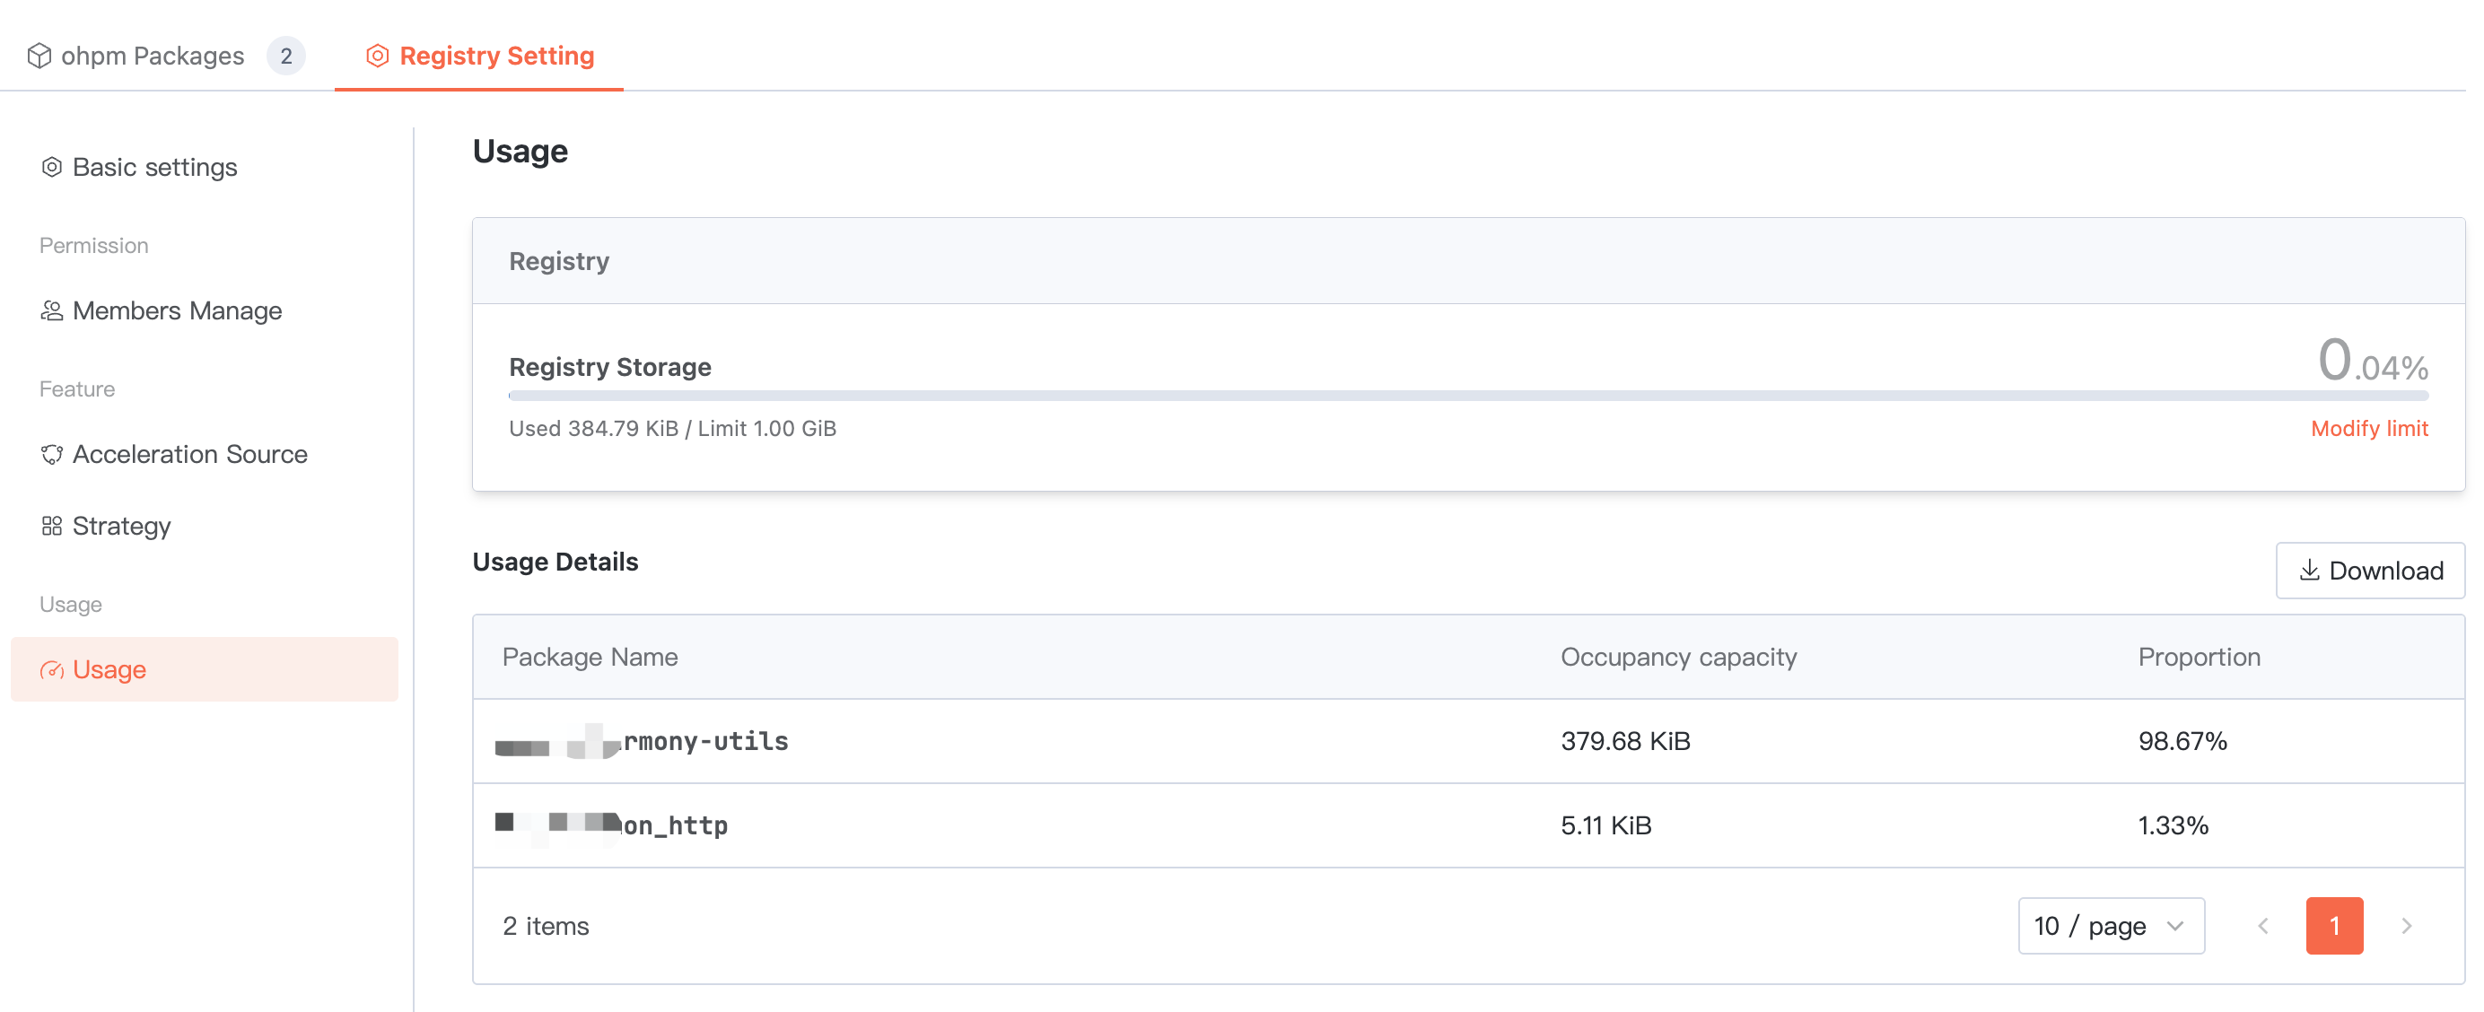Click the Basic settings gear icon

52,168
